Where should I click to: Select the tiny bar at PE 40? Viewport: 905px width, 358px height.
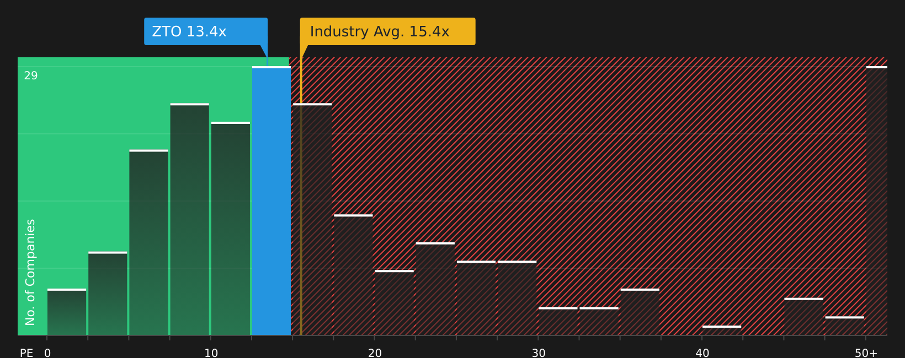(722, 330)
